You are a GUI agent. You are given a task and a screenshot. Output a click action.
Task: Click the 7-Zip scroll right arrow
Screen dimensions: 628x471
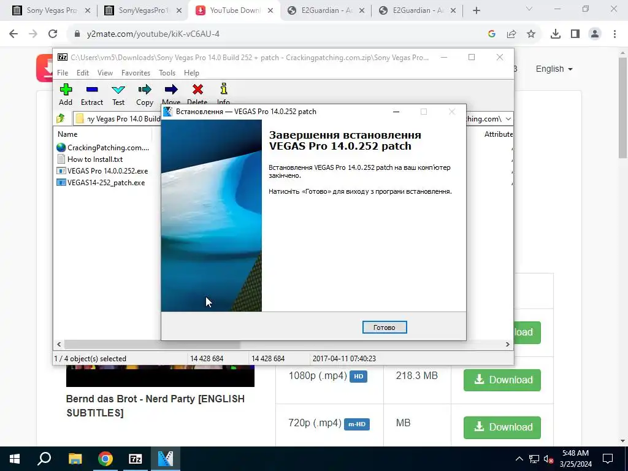point(508,345)
